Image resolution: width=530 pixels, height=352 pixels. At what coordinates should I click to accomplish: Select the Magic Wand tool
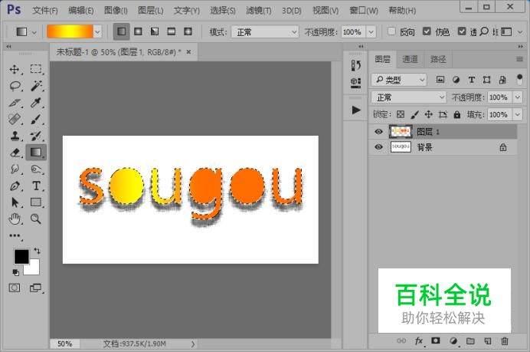tap(36, 86)
